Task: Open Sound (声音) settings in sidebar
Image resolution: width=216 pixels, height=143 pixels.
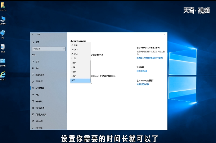Action: [48, 68]
